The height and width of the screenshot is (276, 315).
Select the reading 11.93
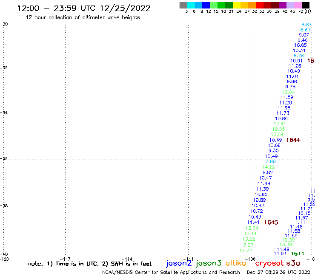pos(280,254)
